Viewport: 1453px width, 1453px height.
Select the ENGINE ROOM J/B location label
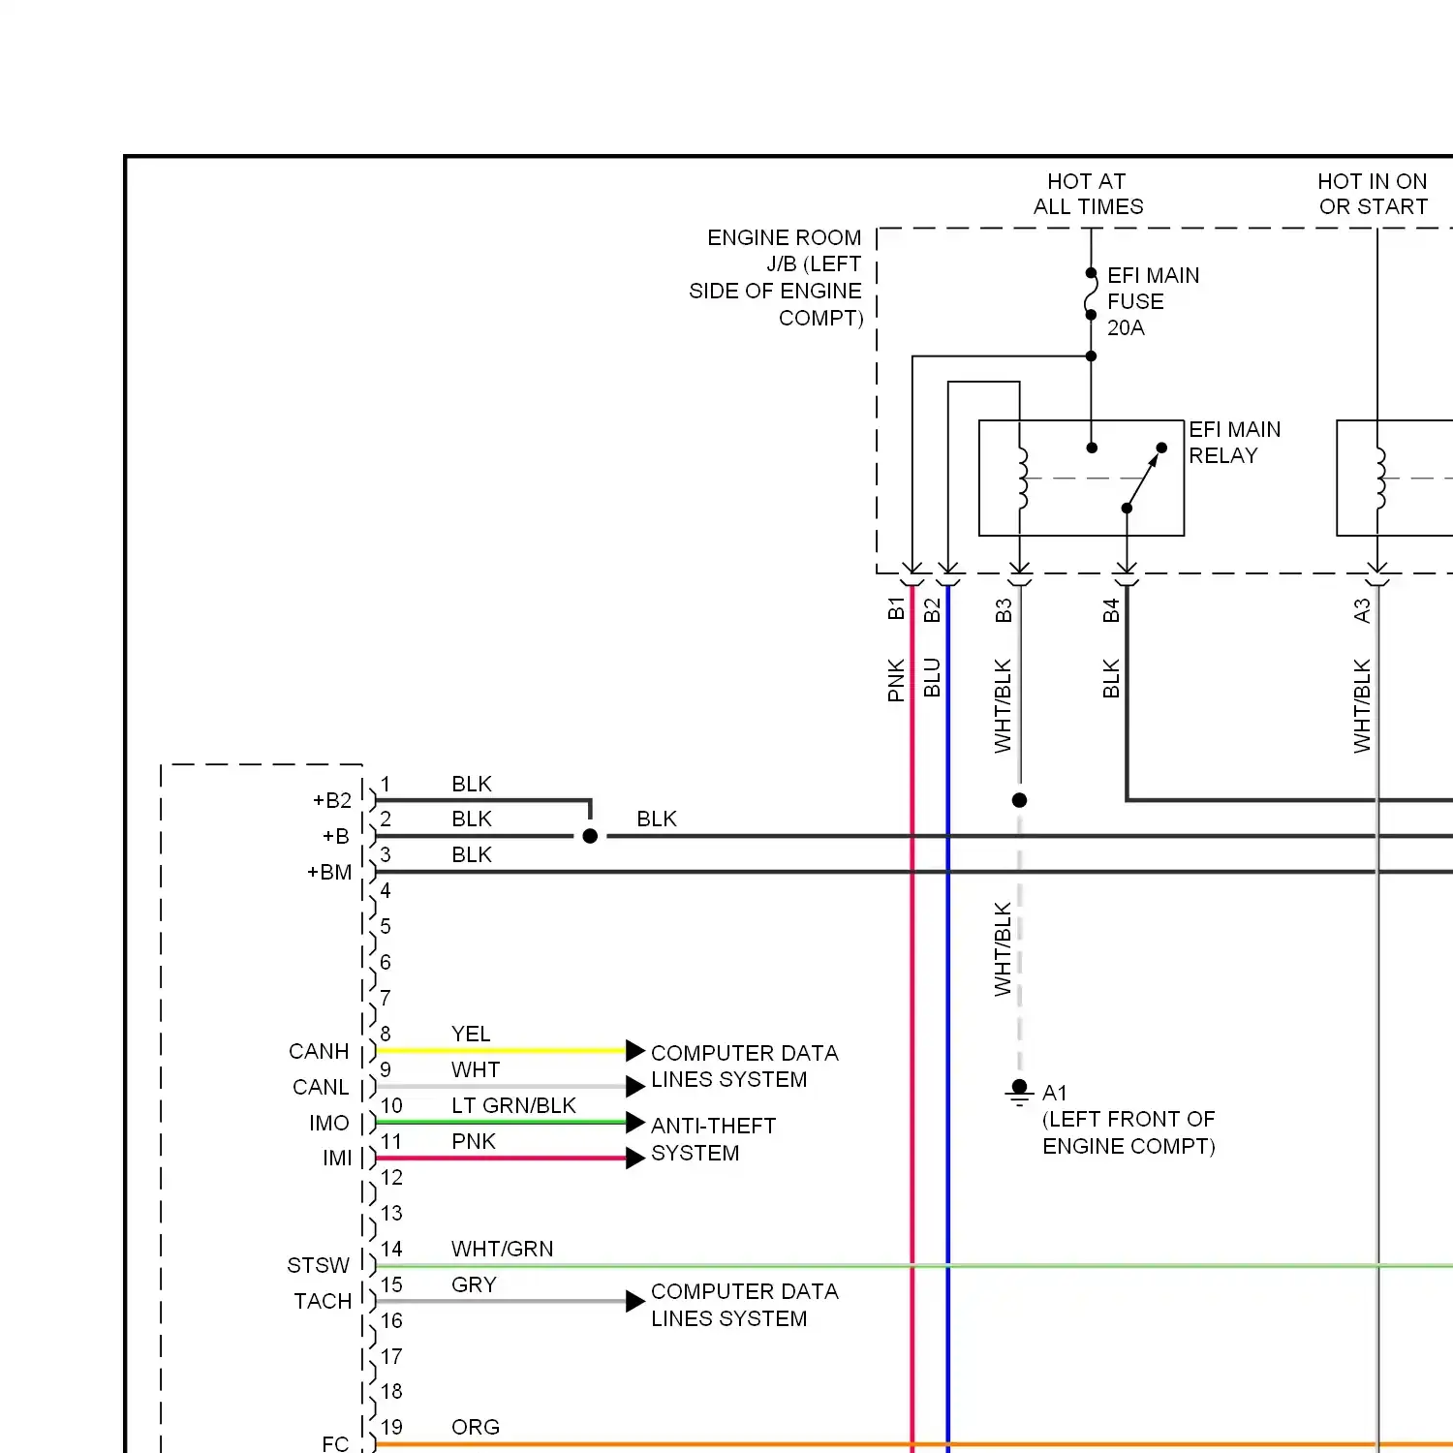pos(775,278)
